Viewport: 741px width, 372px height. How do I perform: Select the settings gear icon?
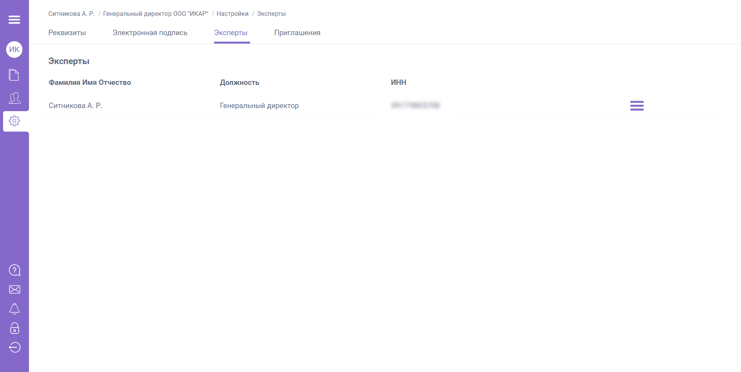pyautogui.click(x=14, y=120)
